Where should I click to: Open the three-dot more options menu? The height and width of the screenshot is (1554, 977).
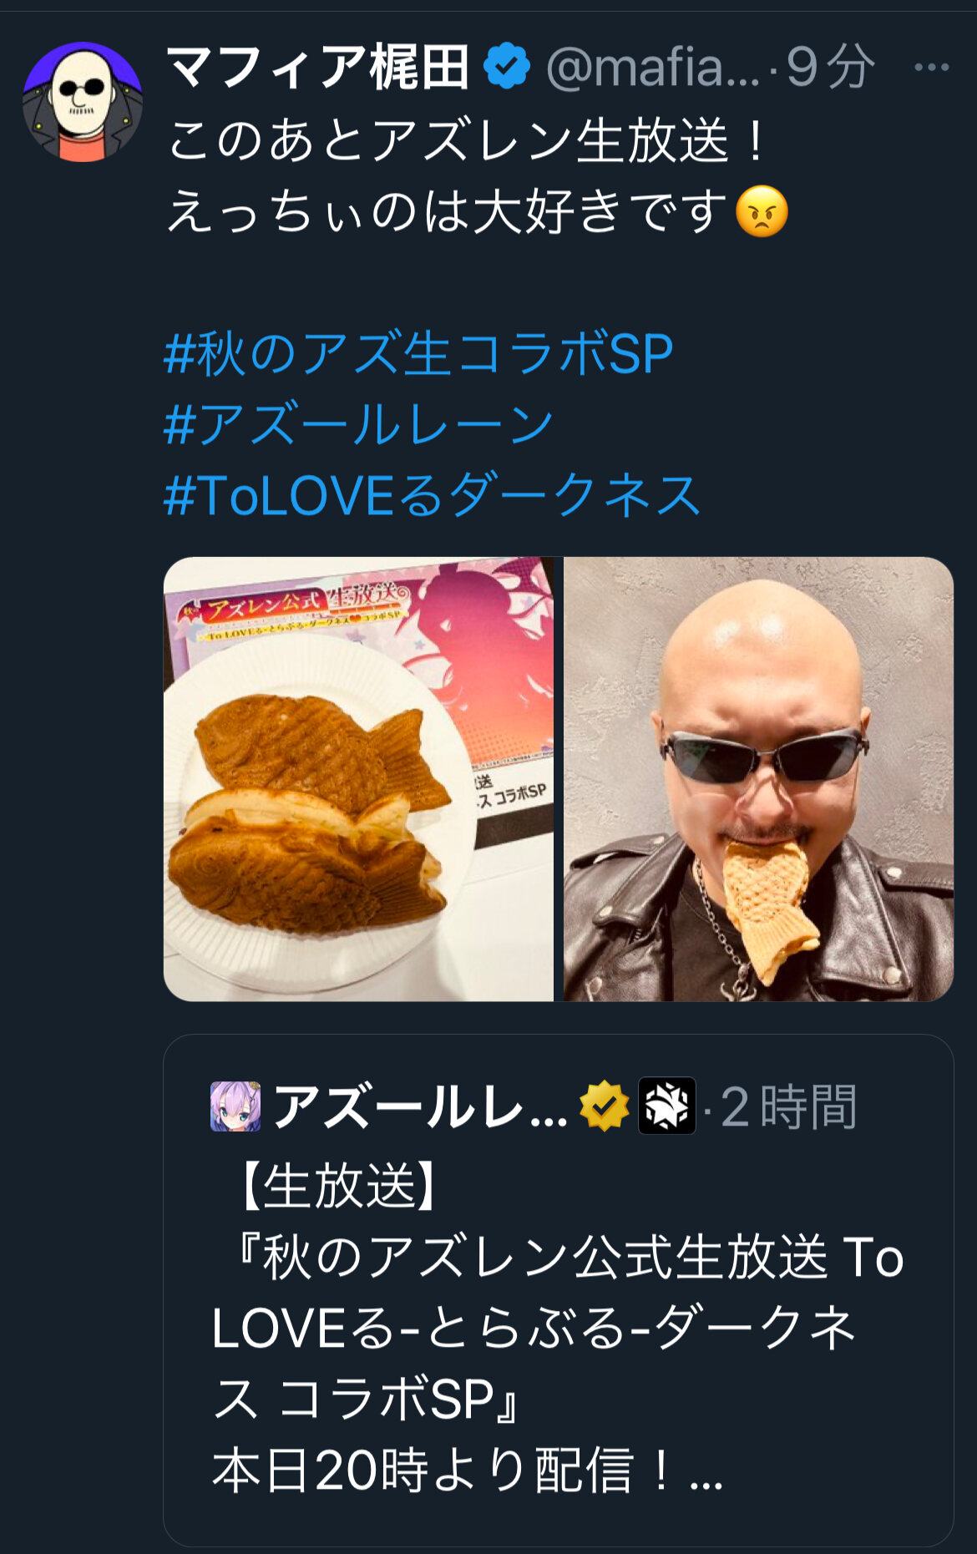pyautogui.click(x=931, y=68)
